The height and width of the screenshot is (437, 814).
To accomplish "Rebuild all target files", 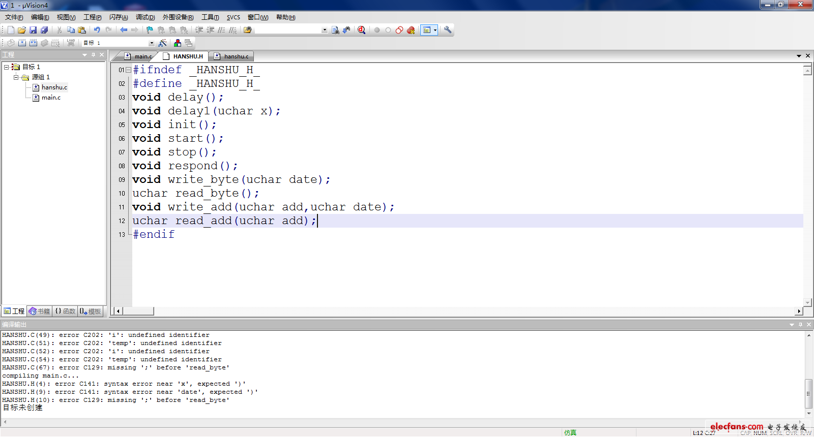I will (33, 43).
